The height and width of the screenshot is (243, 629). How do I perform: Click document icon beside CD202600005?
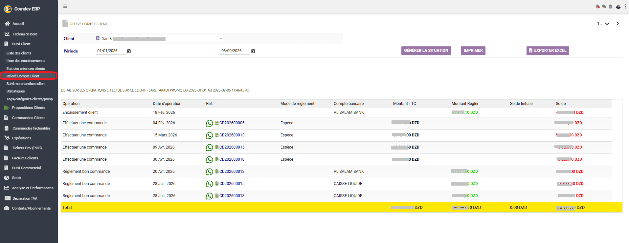pyautogui.click(x=217, y=123)
